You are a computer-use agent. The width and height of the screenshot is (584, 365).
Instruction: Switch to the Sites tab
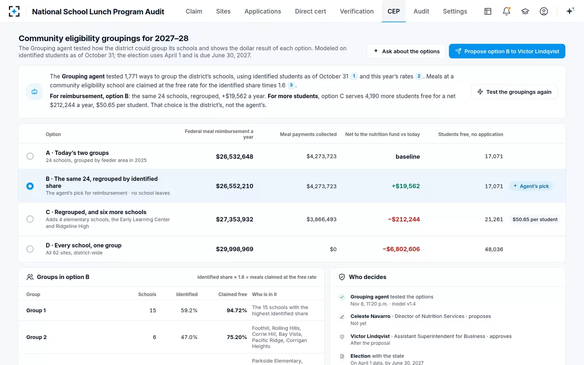pos(223,11)
